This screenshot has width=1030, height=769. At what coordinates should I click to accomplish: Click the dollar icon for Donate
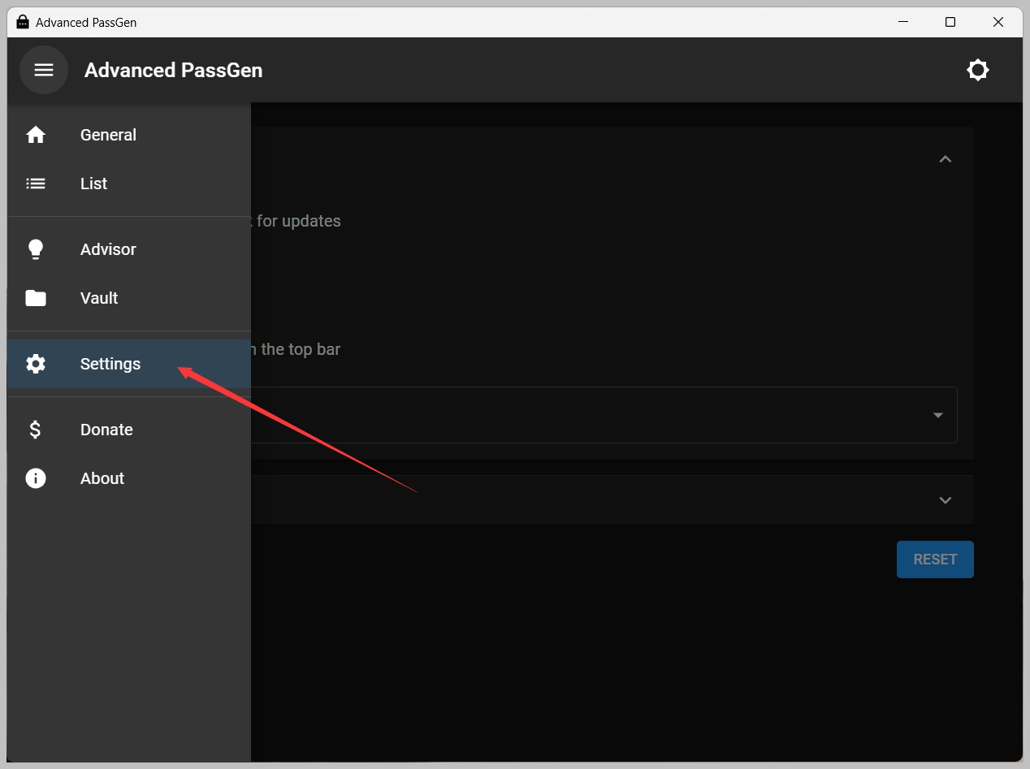pos(36,430)
